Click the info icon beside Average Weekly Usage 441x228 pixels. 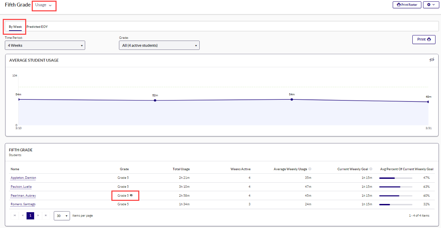[310, 169]
